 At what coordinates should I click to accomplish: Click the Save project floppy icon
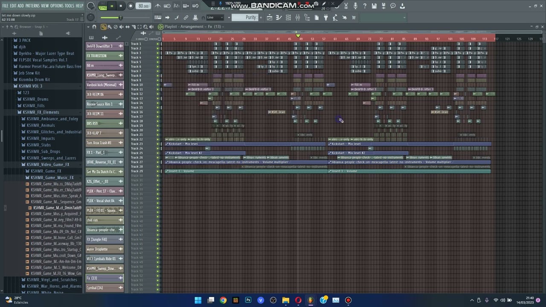pos(374,6)
